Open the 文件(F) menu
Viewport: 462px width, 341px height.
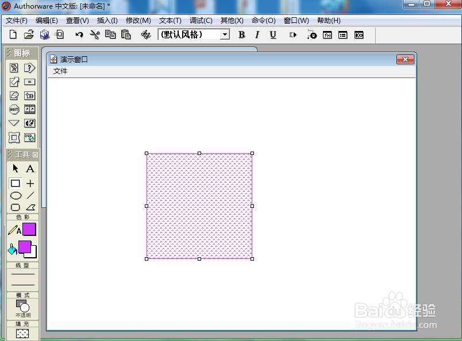[x=17, y=21]
